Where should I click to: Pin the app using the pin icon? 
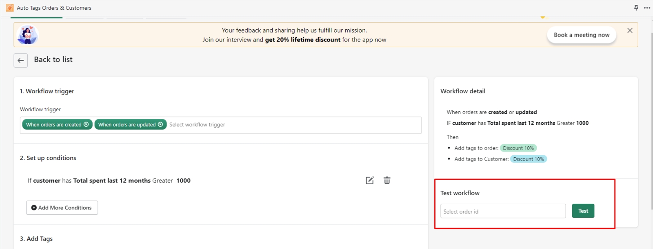636,8
